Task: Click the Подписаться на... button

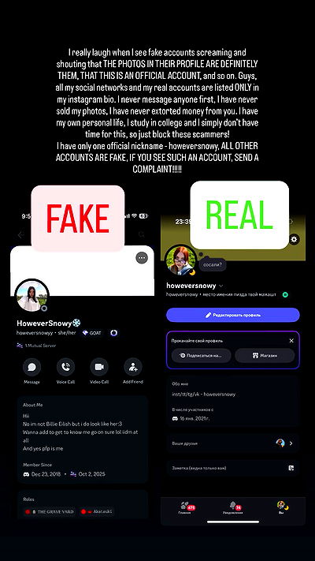Action: coord(201,356)
